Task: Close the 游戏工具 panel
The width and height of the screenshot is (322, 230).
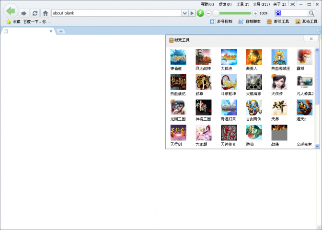Action: tap(311, 39)
